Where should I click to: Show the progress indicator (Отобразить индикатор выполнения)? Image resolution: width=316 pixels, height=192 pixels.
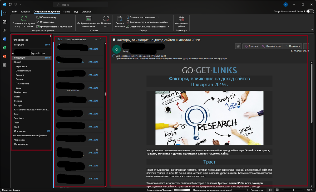[88, 22]
